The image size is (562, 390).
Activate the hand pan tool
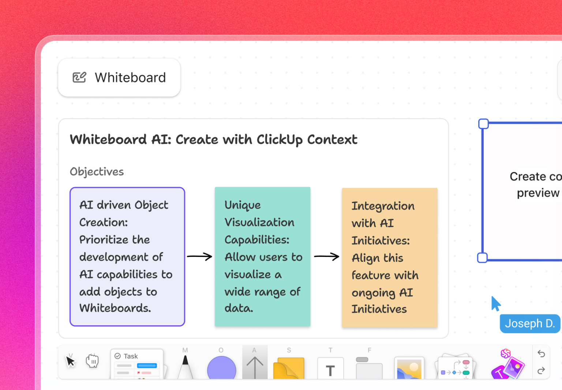pos(92,362)
